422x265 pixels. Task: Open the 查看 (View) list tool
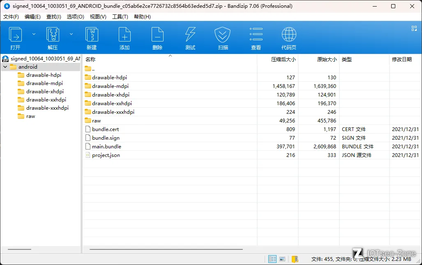click(x=256, y=35)
